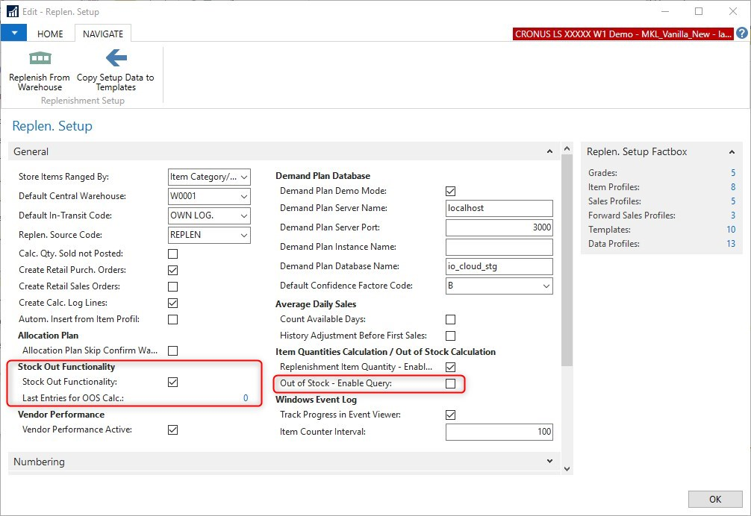Enable Out of Stock - Enable Query checkbox
This screenshot has height=516, width=751.
click(x=450, y=384)
